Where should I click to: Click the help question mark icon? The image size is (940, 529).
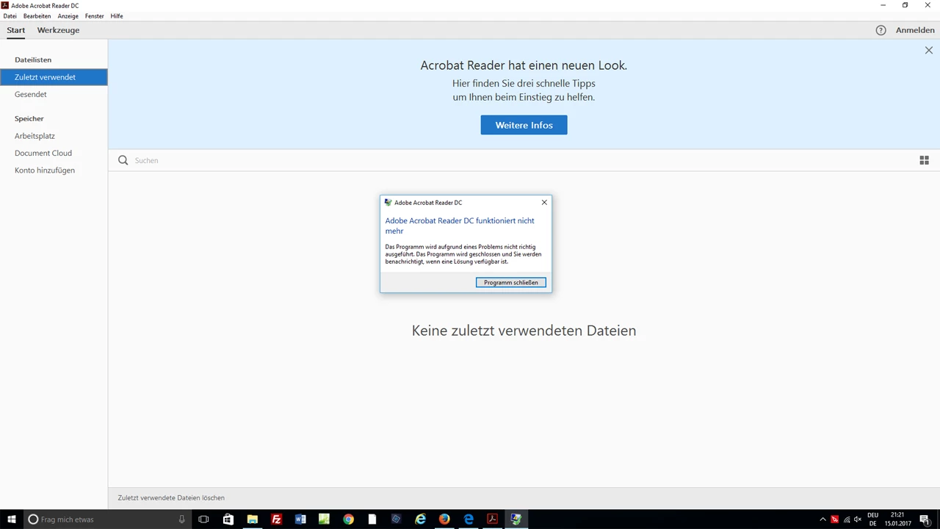[x=881, y=30]
